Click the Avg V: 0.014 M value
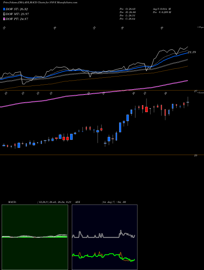Screen dimensions: 204x270 [162, 9]
